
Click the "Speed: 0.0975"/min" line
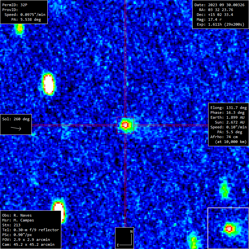tap(25, 15)
